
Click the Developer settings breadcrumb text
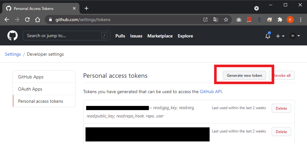point(45,54)
